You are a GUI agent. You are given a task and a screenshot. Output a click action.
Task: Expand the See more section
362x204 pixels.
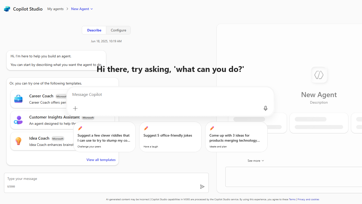click(x=256, y=160)
